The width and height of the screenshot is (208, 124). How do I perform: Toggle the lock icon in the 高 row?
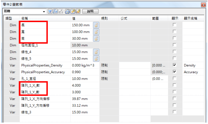(96, 38)
